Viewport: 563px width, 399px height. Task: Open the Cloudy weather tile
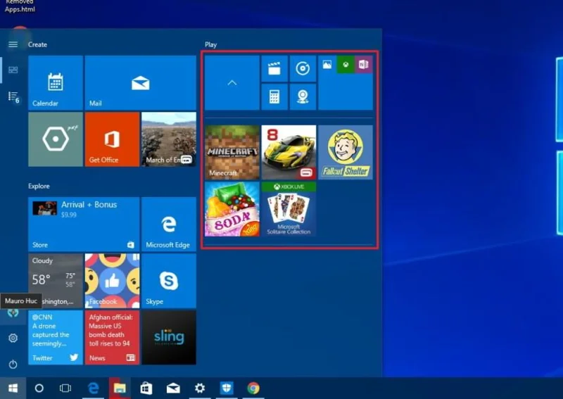pyautogui.click(x=56, y=281)
